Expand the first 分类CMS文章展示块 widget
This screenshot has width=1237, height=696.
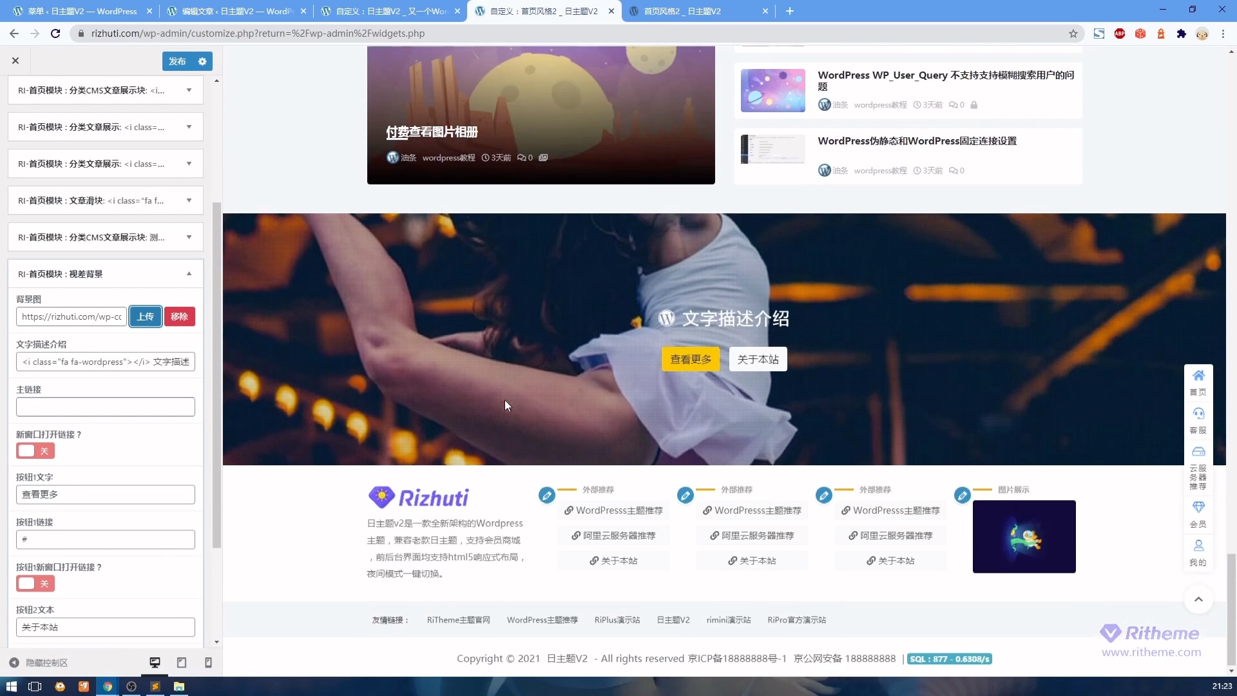click(189, 90)
